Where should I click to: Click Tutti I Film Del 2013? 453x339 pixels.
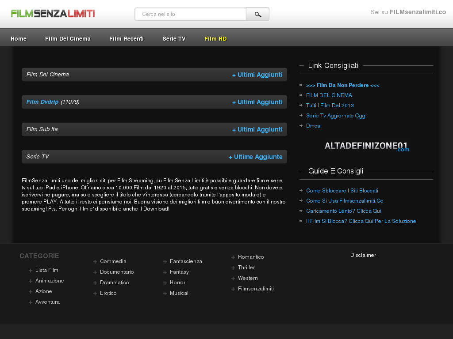[330, 105]
